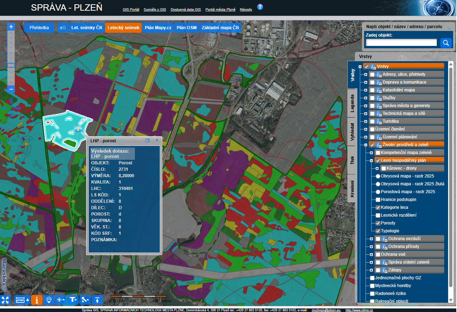This screenshot has height=312, width=457.
Task: Activate the GPS location pin tool
Action: (49, 300)
